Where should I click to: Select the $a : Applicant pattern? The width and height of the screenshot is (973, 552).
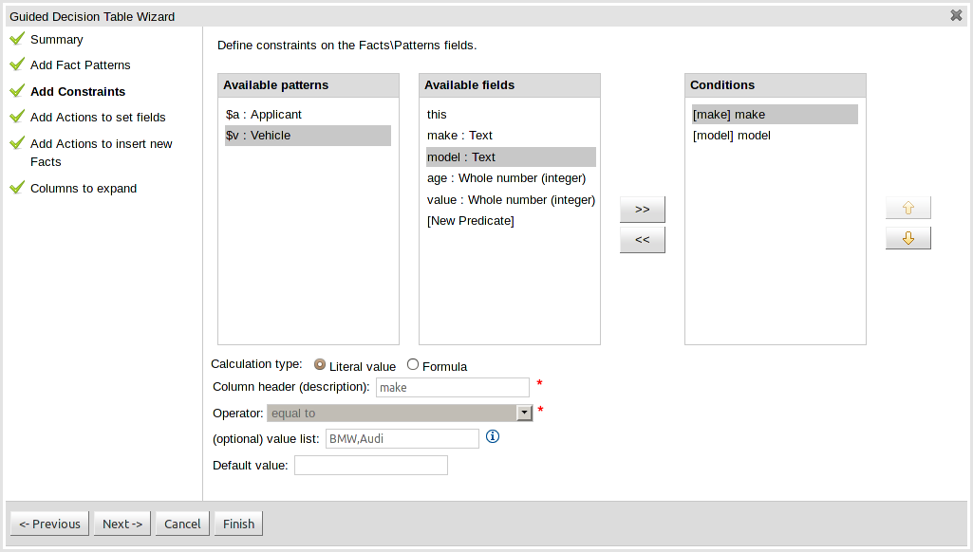coord(264,115)
